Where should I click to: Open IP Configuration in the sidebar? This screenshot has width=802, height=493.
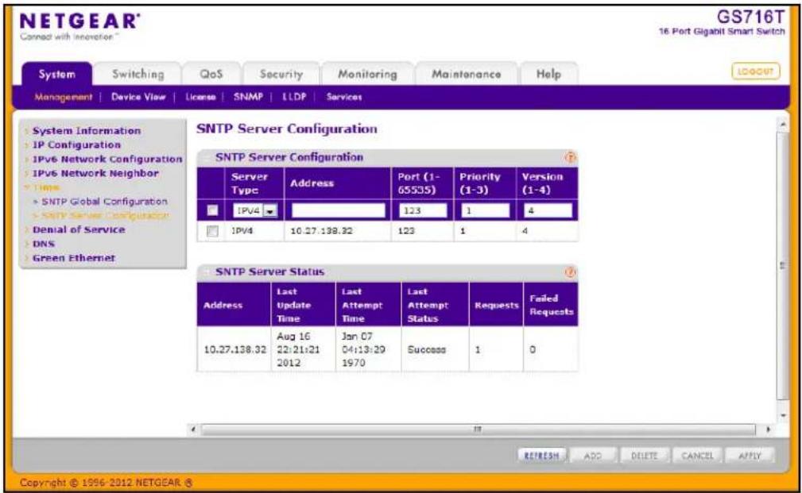(x=77, y=145)
